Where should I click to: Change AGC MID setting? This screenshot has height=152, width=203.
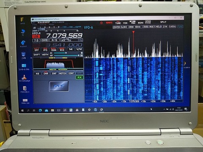(x=62, y=49)
